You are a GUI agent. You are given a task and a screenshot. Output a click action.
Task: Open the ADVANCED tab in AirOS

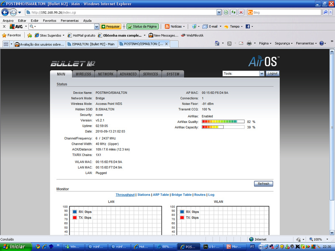point(128,74)
